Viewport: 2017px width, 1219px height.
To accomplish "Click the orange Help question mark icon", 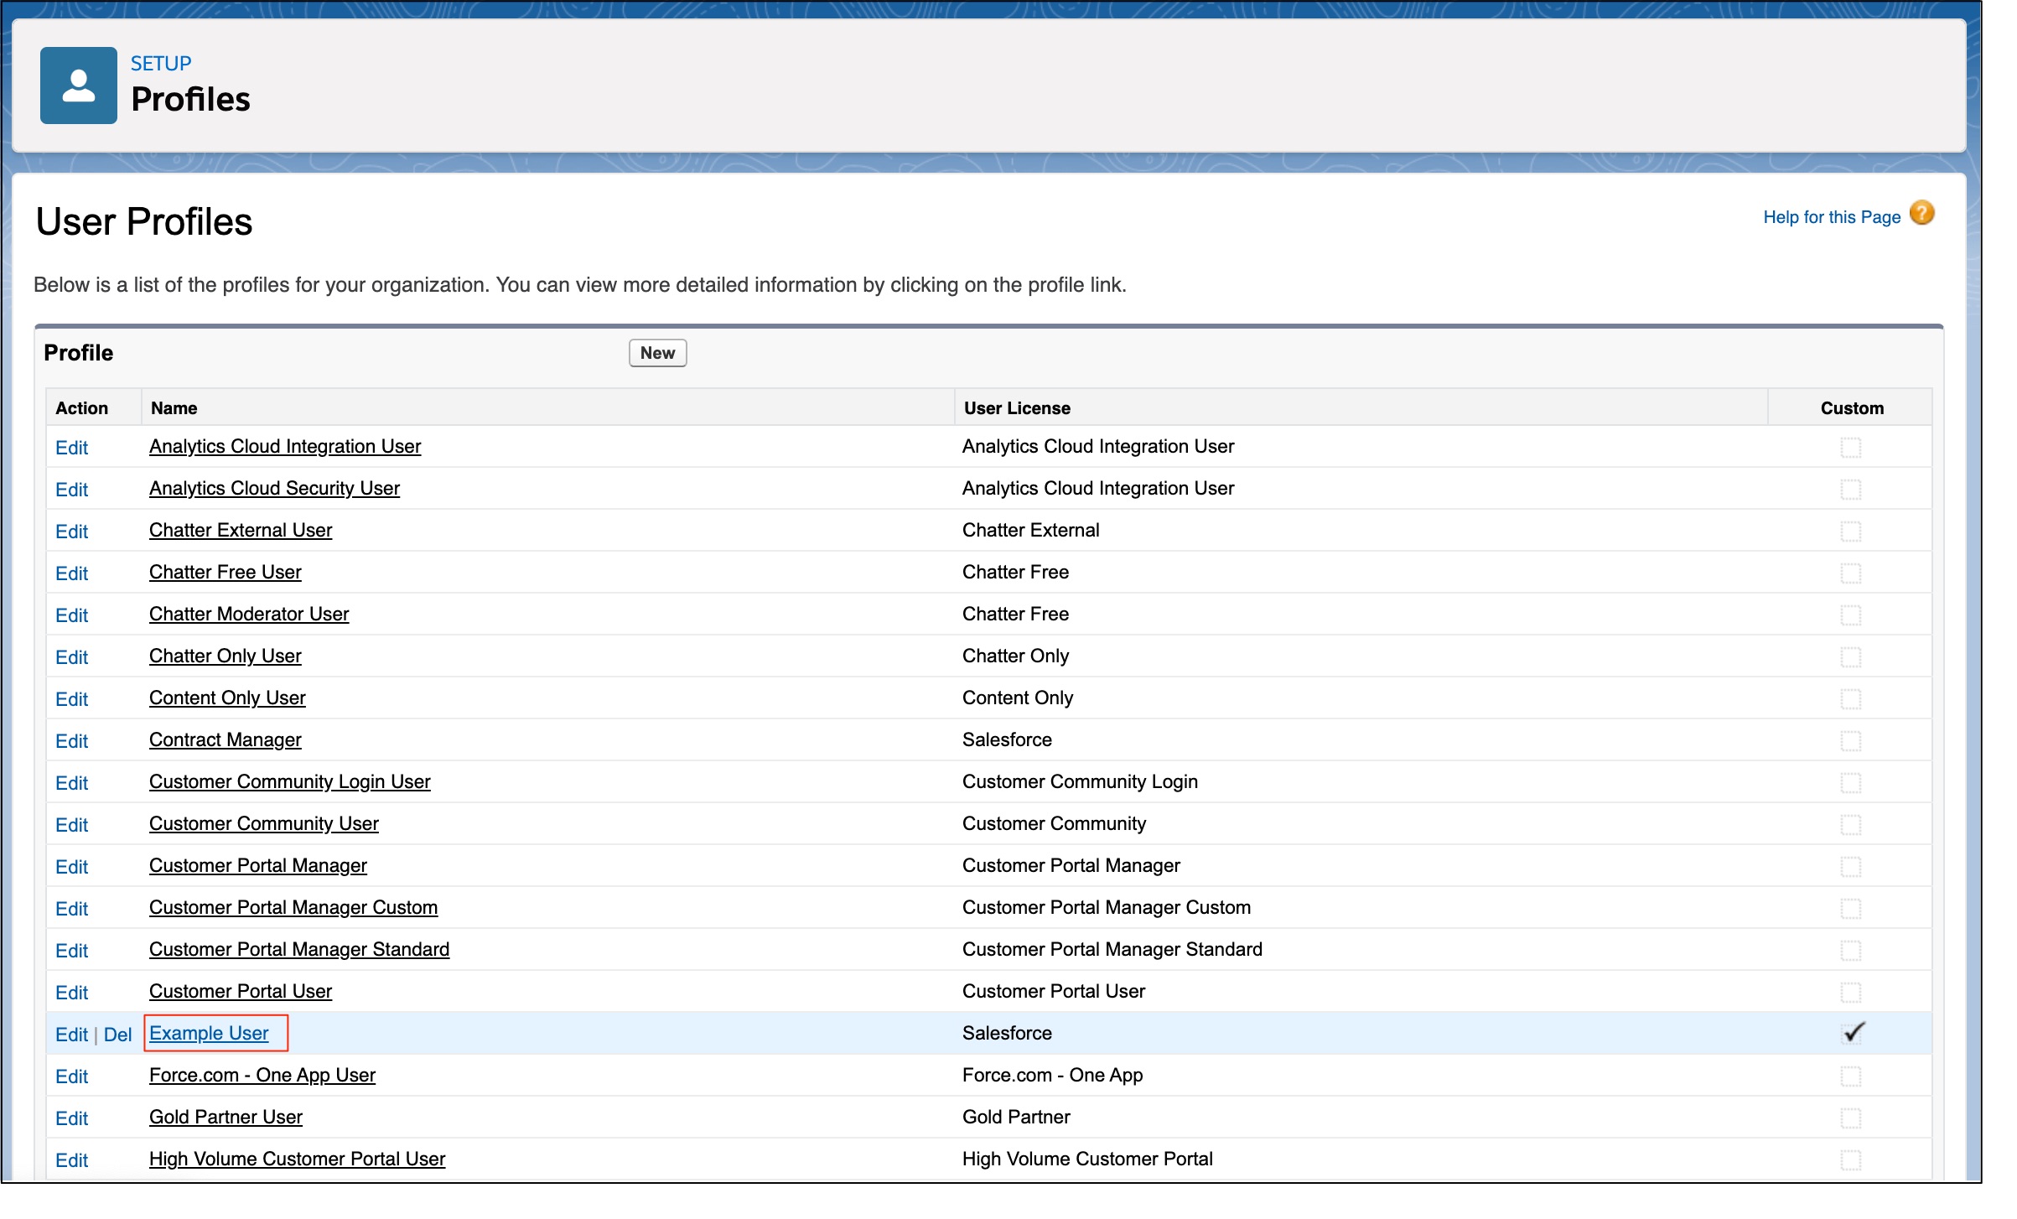I will click(1921, 214).
